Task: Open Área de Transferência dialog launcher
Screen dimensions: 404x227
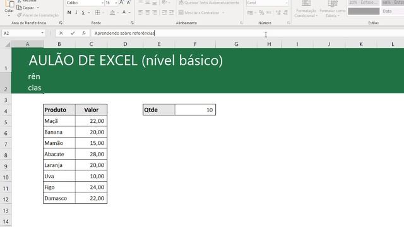Action: [x=61, y=23]
